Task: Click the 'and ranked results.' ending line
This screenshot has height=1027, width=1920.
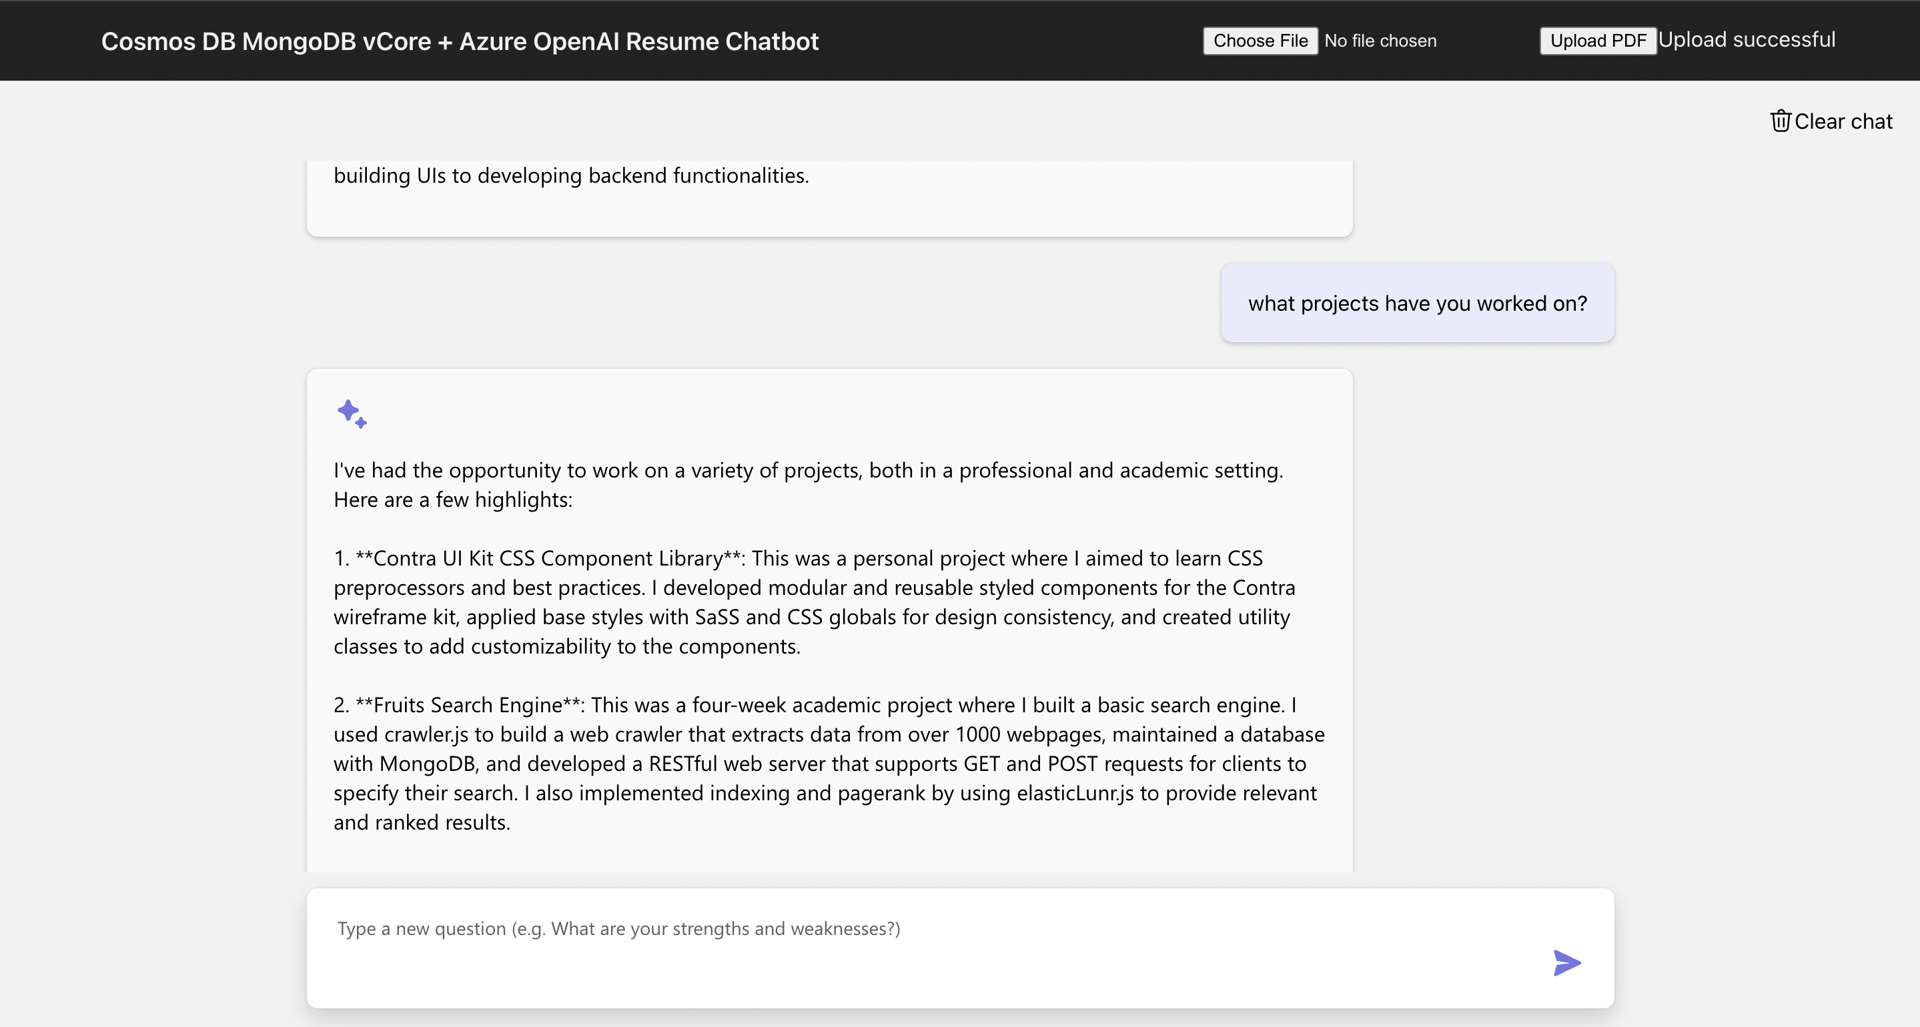Action: point(422,823)
